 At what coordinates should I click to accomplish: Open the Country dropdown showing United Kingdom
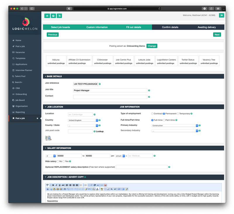tap(83, 120)
